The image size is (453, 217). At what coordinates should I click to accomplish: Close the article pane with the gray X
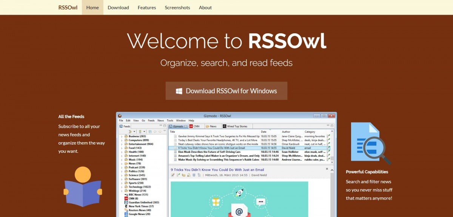click(327, 169)
